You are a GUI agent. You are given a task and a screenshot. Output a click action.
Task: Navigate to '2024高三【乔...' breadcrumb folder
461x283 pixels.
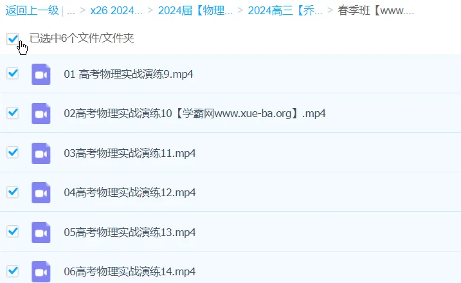(285, 10)
